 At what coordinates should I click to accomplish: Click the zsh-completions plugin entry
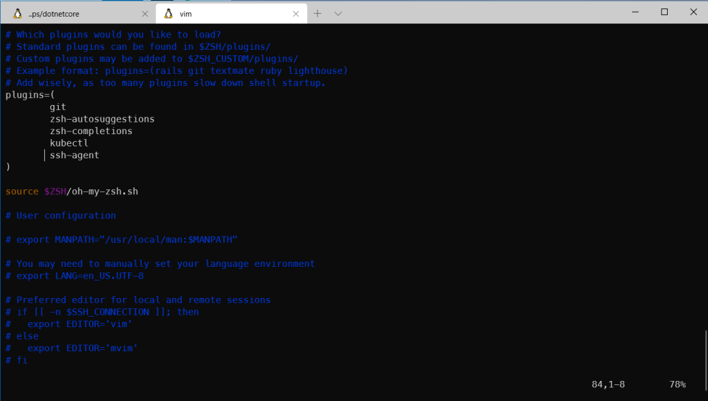click(x=91, y=131)
